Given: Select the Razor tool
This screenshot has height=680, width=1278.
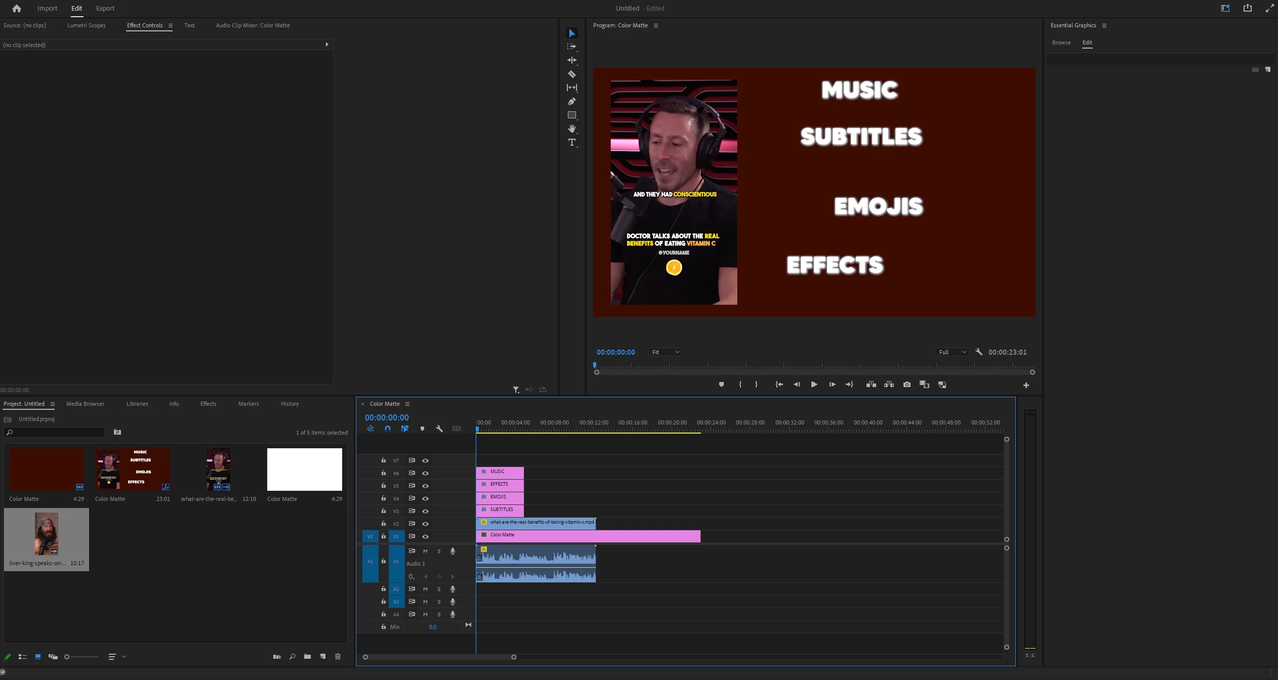Looking at the screenshot, I should pos(571,74).
